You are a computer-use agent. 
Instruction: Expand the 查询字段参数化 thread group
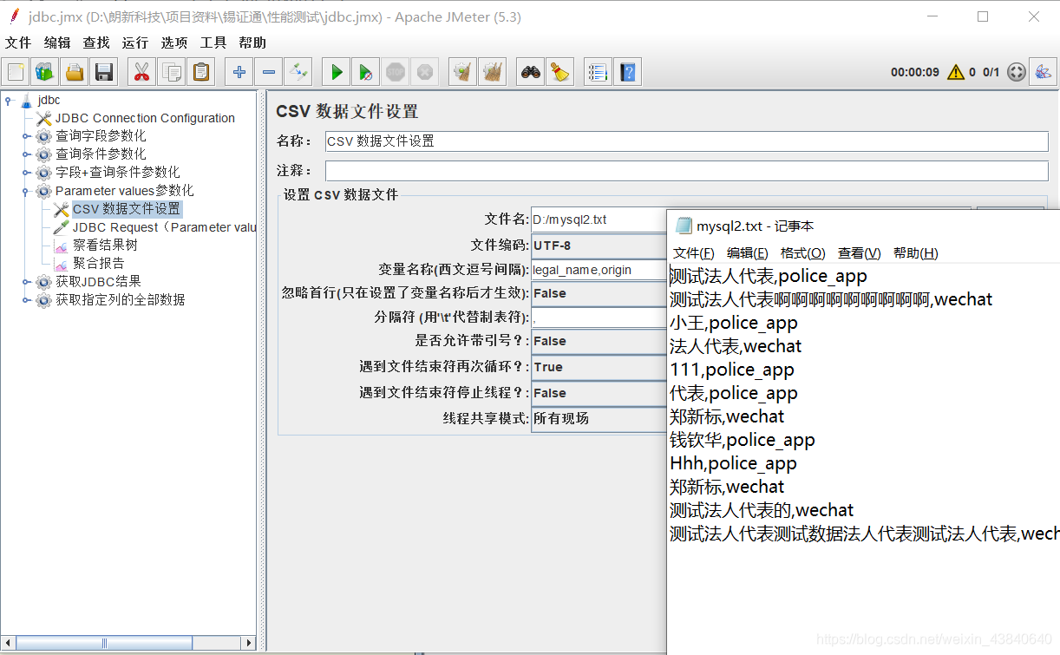point(26,136)
